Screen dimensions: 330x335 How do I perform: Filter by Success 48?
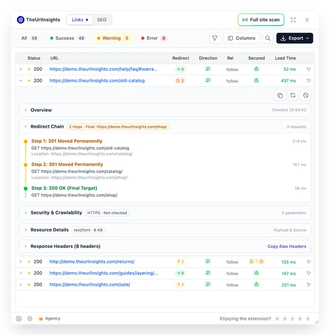[x=68, y=38]
